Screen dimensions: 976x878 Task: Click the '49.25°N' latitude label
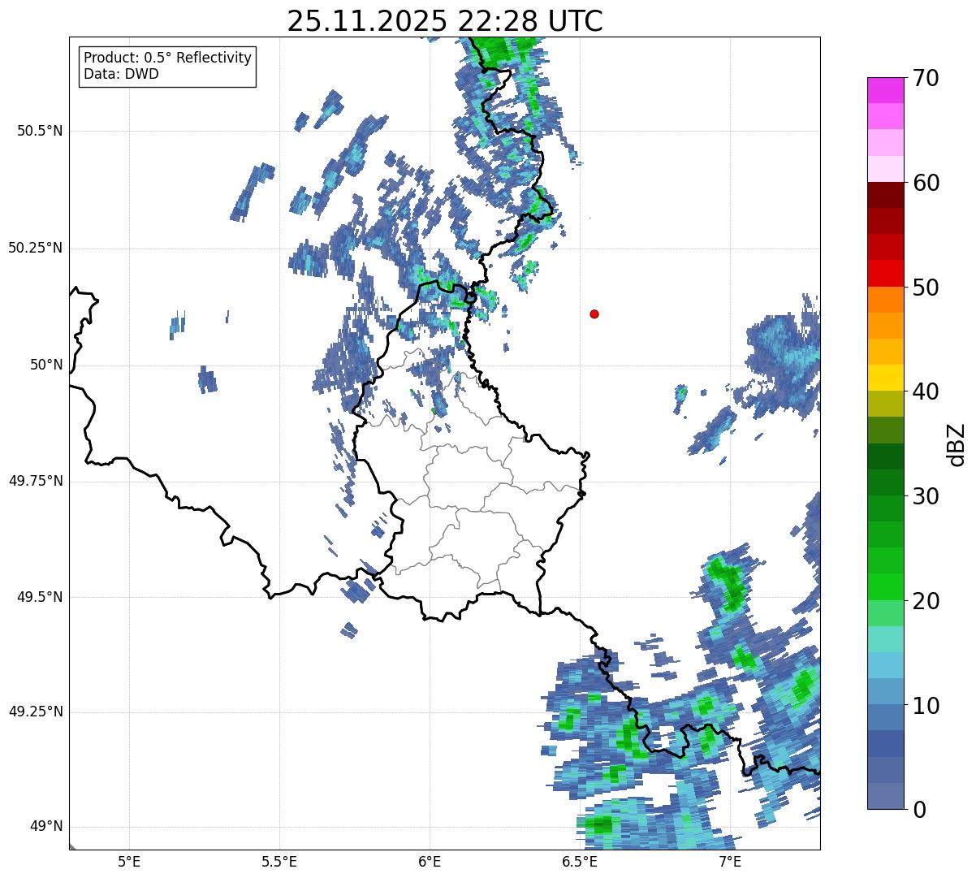click(36, 712)
